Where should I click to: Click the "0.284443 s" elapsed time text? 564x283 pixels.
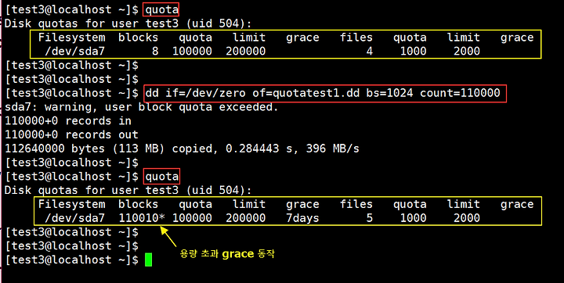coord(259,149)
